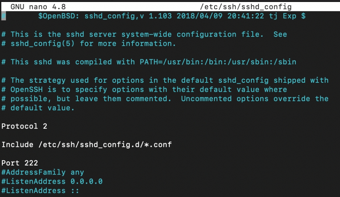Click the sshd_config(5) reference in the comment
340x197 pixels.
43,43
